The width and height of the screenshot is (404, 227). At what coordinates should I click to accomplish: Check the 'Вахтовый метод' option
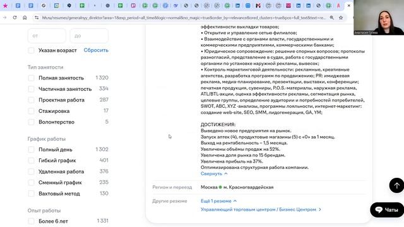(x=31, y=194)
